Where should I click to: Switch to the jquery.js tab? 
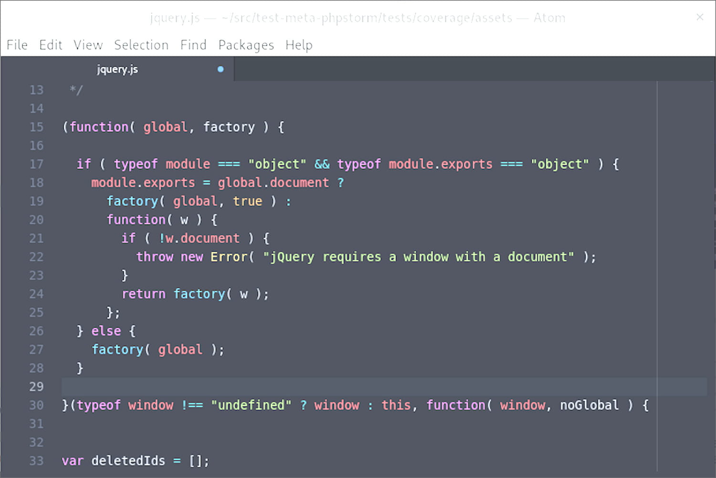[x=117, y=69]
